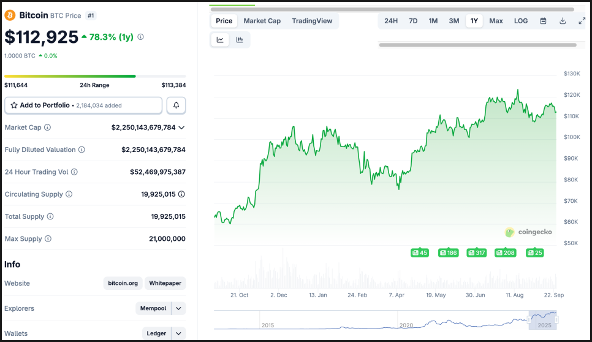Viewport: 592px width, 342px height.
Task: Click the 21,000,000 max supply value
Action: pyautogui.click(x=167, y=239)
